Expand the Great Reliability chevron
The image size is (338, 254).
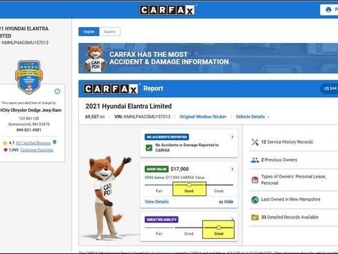[x=232, y=219]
